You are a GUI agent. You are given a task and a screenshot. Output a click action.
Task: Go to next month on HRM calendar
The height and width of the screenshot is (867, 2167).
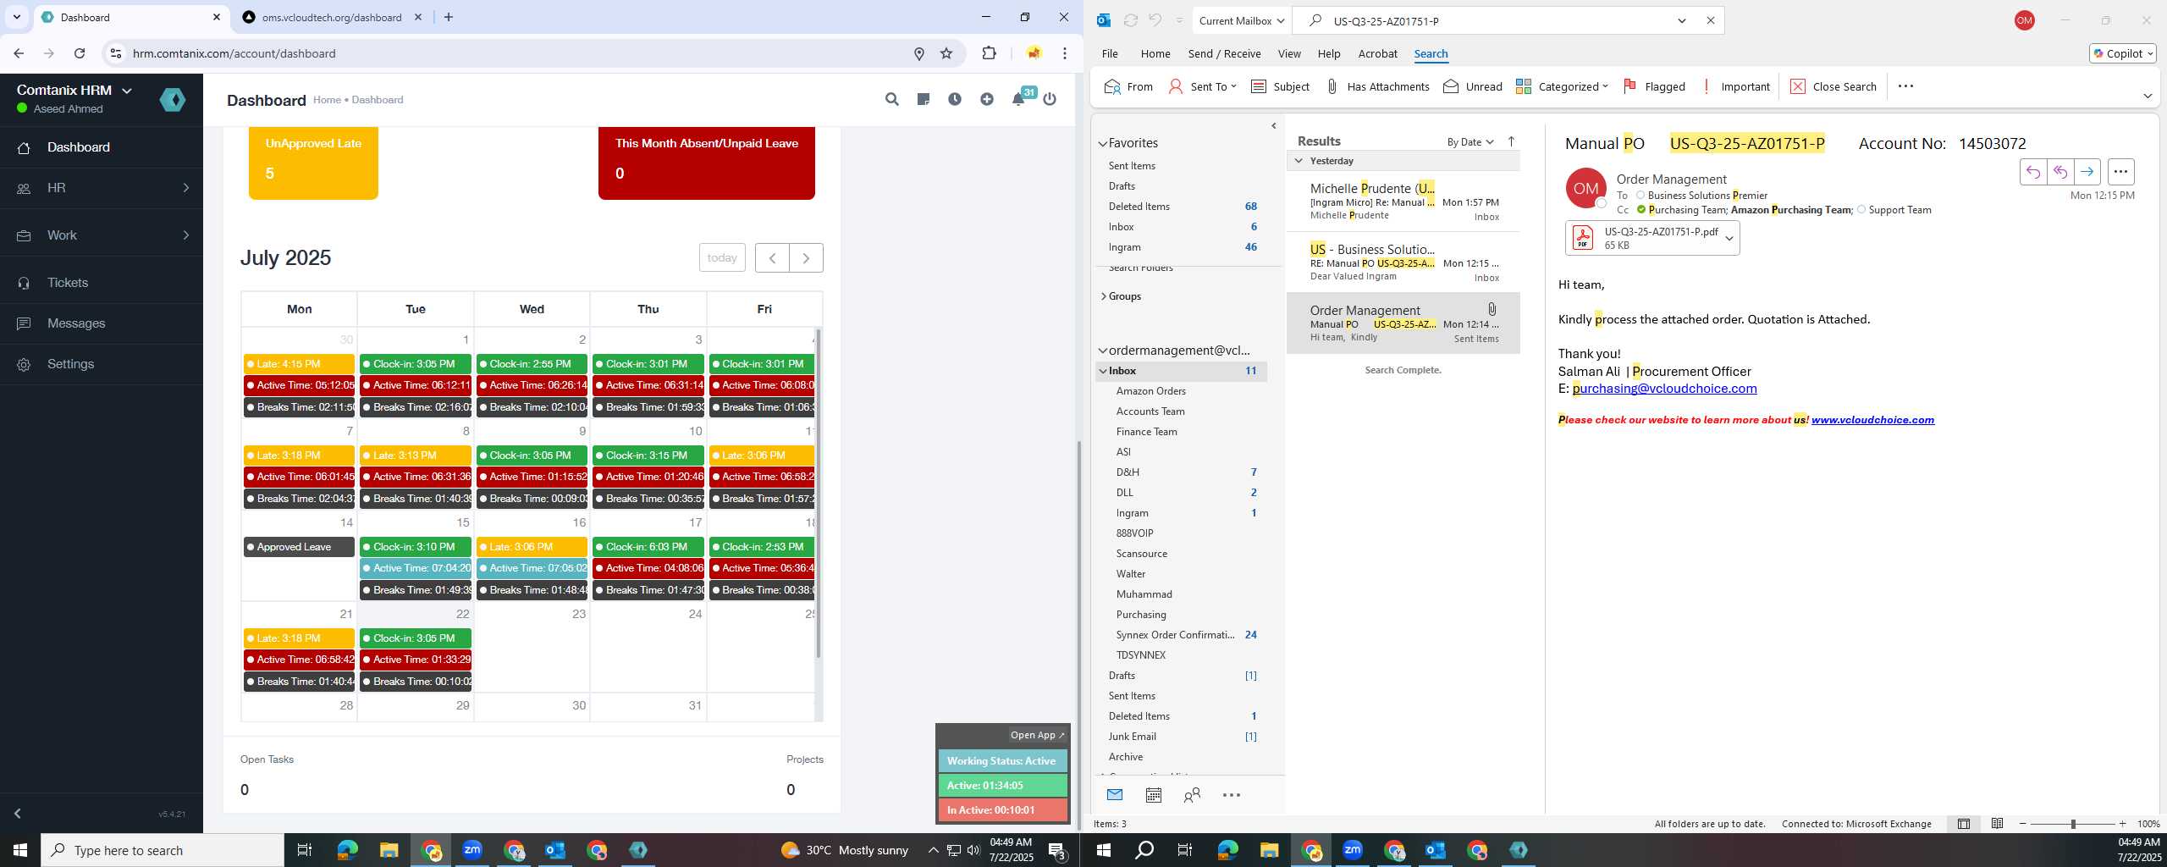tap(806, 258)
